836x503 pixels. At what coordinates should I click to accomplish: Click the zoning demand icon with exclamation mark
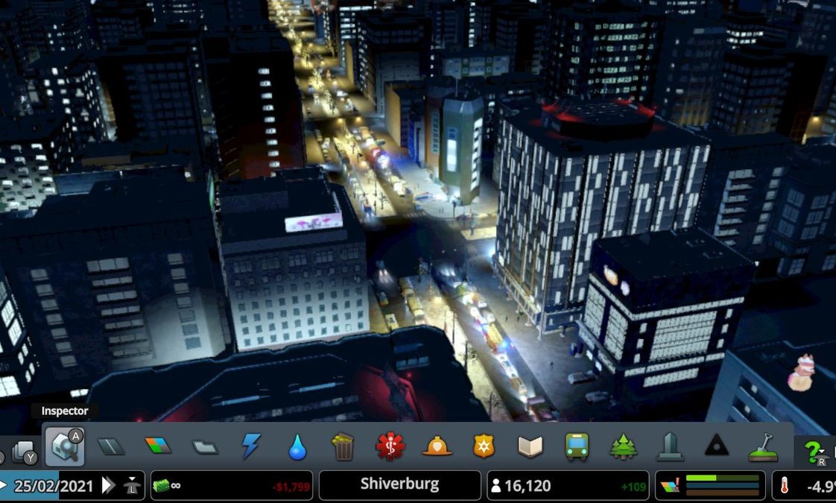click(x=670, y=486)
